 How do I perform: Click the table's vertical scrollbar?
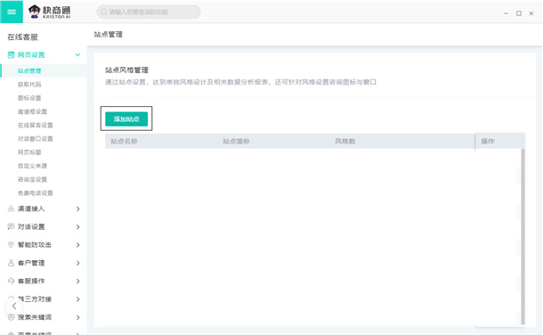[x=523, y=237]
